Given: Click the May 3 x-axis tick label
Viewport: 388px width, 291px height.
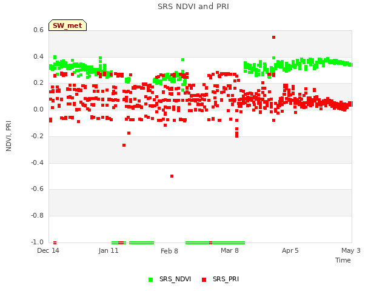Looking at the screenshot, I should click(x=351, y=250).
